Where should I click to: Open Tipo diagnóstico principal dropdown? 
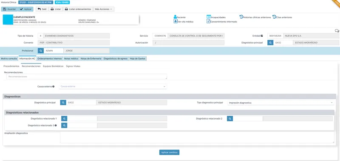click(281, 103)
